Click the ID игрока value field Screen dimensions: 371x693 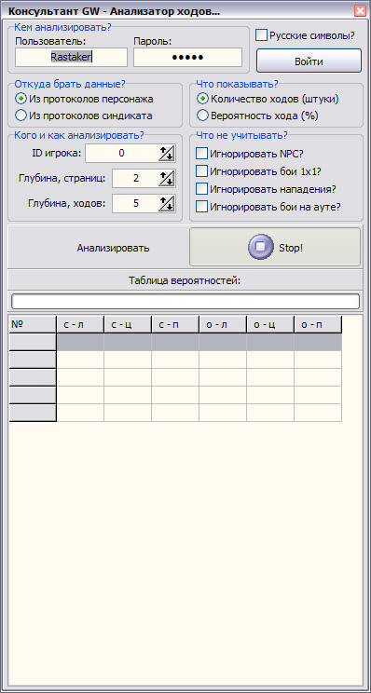point(122,154)
